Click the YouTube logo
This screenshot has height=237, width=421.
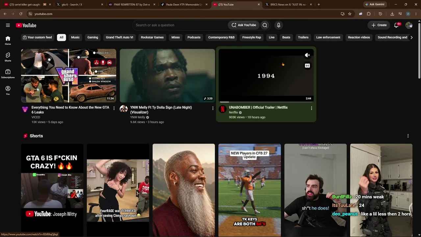tap(26, 25)
